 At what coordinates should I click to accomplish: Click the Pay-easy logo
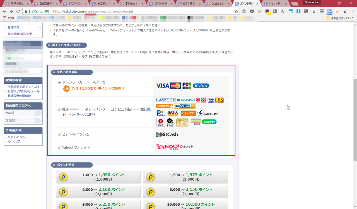(160, 113)
